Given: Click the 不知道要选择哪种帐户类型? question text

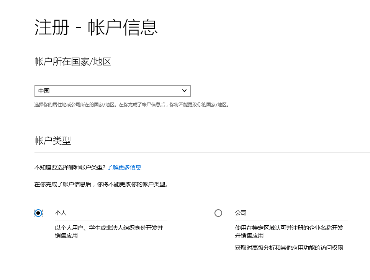Looking at the screenshot, I should tap(70, 167).
